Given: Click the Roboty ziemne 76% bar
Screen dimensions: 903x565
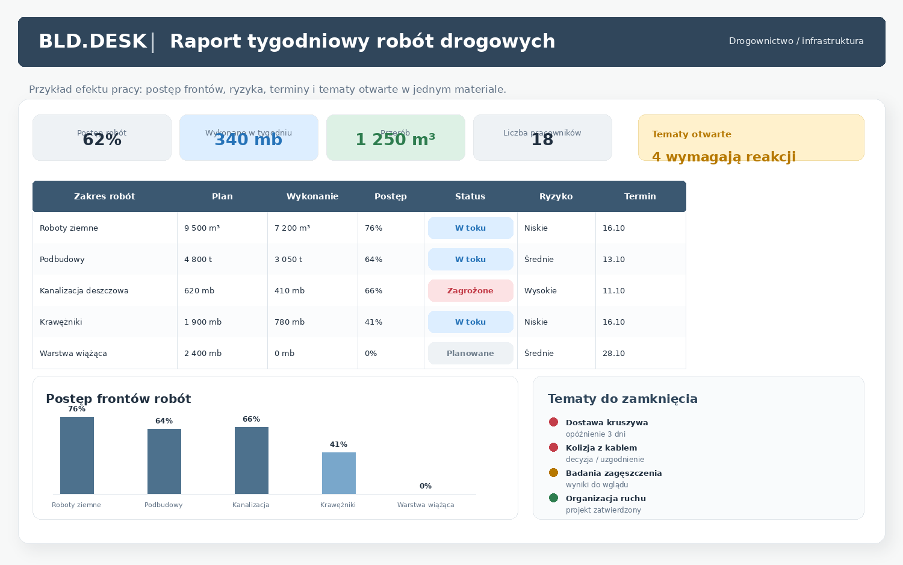Looking at the screenshot, I should tap(77, 455).
